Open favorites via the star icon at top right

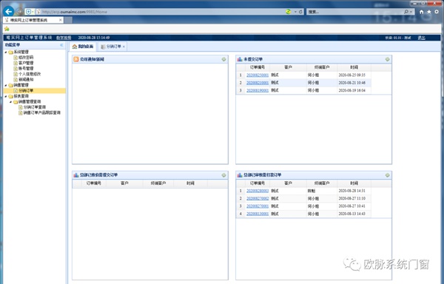click(429, 12)
